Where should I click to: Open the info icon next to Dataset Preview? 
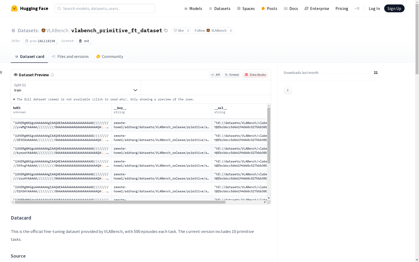point(52,75)
